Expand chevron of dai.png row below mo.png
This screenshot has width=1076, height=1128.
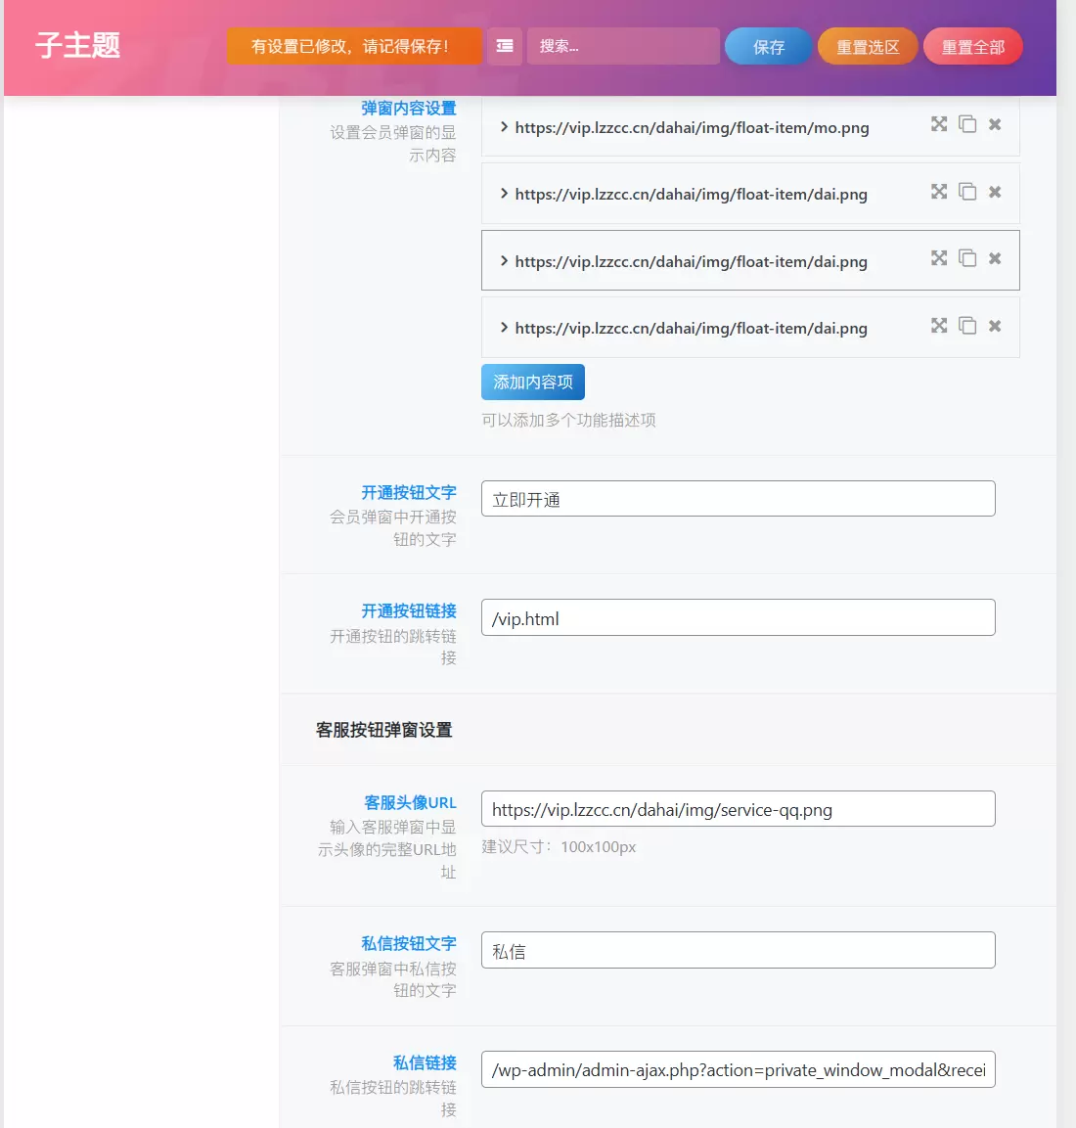point(504,194)
